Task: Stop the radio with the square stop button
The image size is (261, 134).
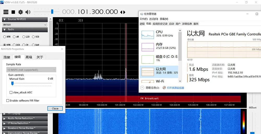Action: click(13, 12)
